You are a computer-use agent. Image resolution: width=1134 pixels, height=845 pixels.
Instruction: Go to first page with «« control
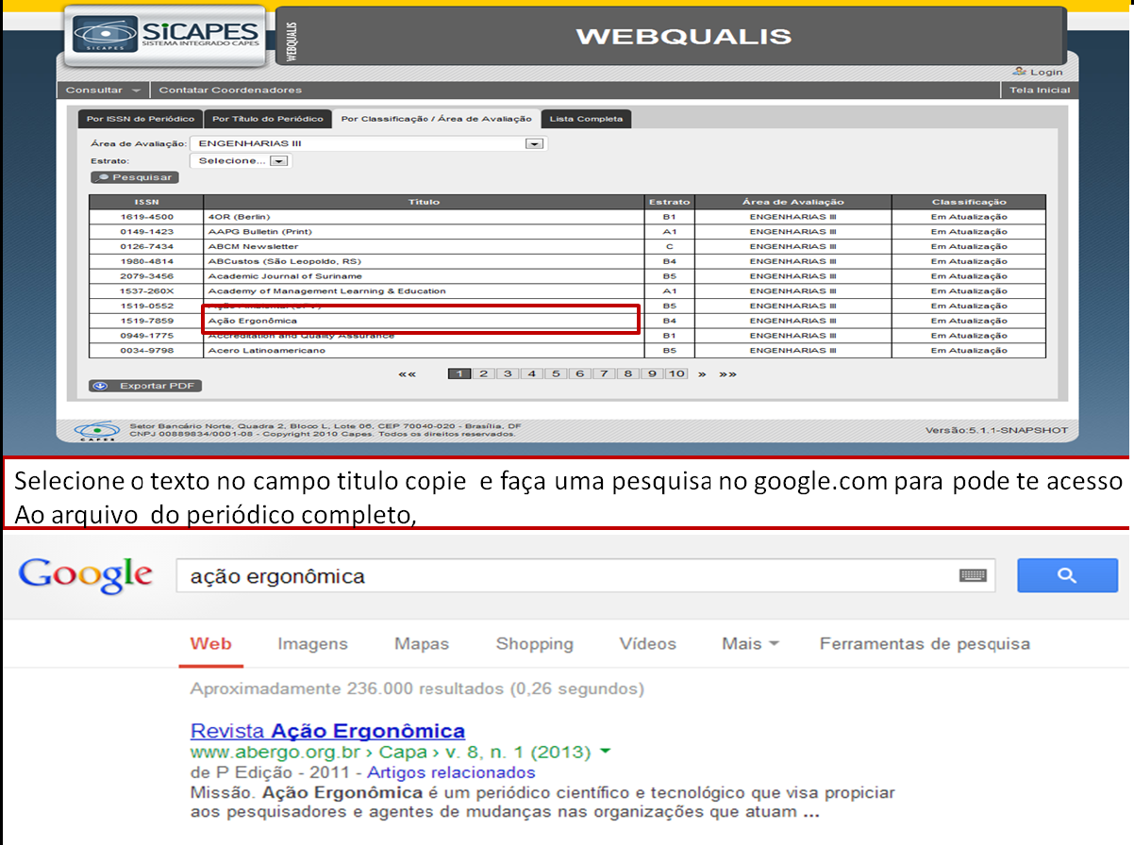(407, 374)
